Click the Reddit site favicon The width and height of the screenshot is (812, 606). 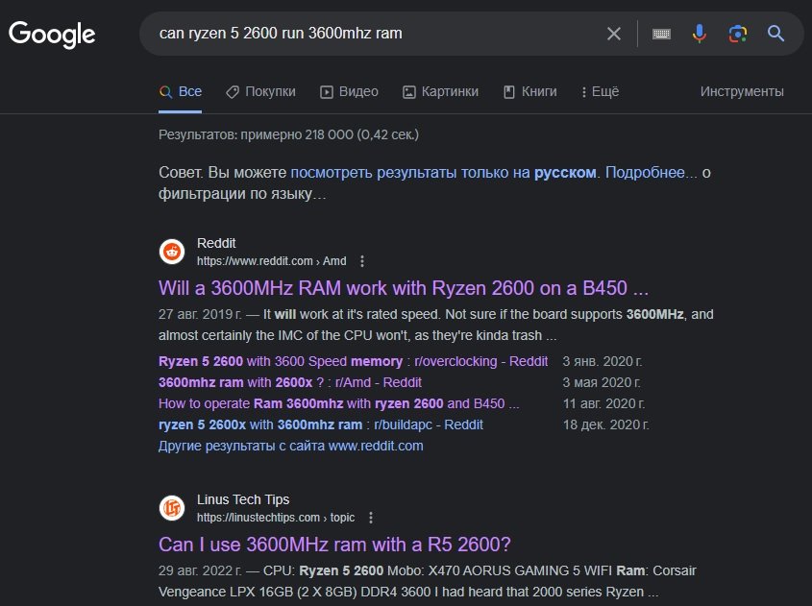[x=172, y=252]
